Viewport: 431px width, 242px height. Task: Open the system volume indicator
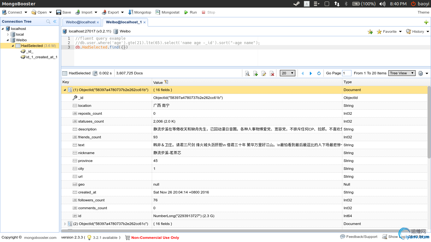[382, 4]
